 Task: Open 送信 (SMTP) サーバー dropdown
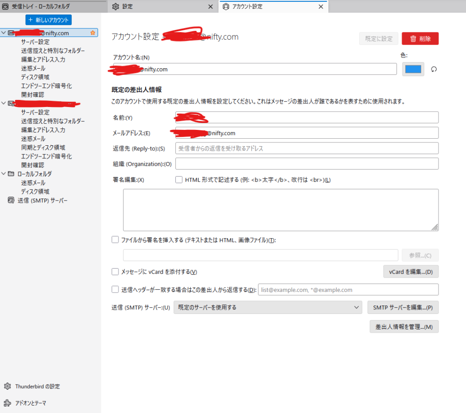(x=268, y=307)
